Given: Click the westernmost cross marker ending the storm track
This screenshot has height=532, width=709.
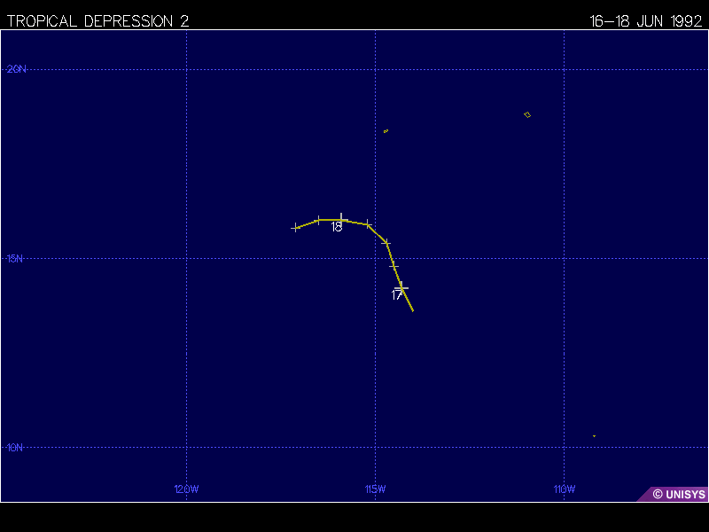Looking at the screenshot, I should pos(295,228).
